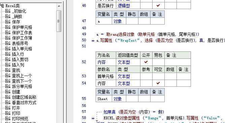The height and width of the screenshot is (123, 225).
Task: Expand the arrow marker on line 50
Action: click(93, 41)
